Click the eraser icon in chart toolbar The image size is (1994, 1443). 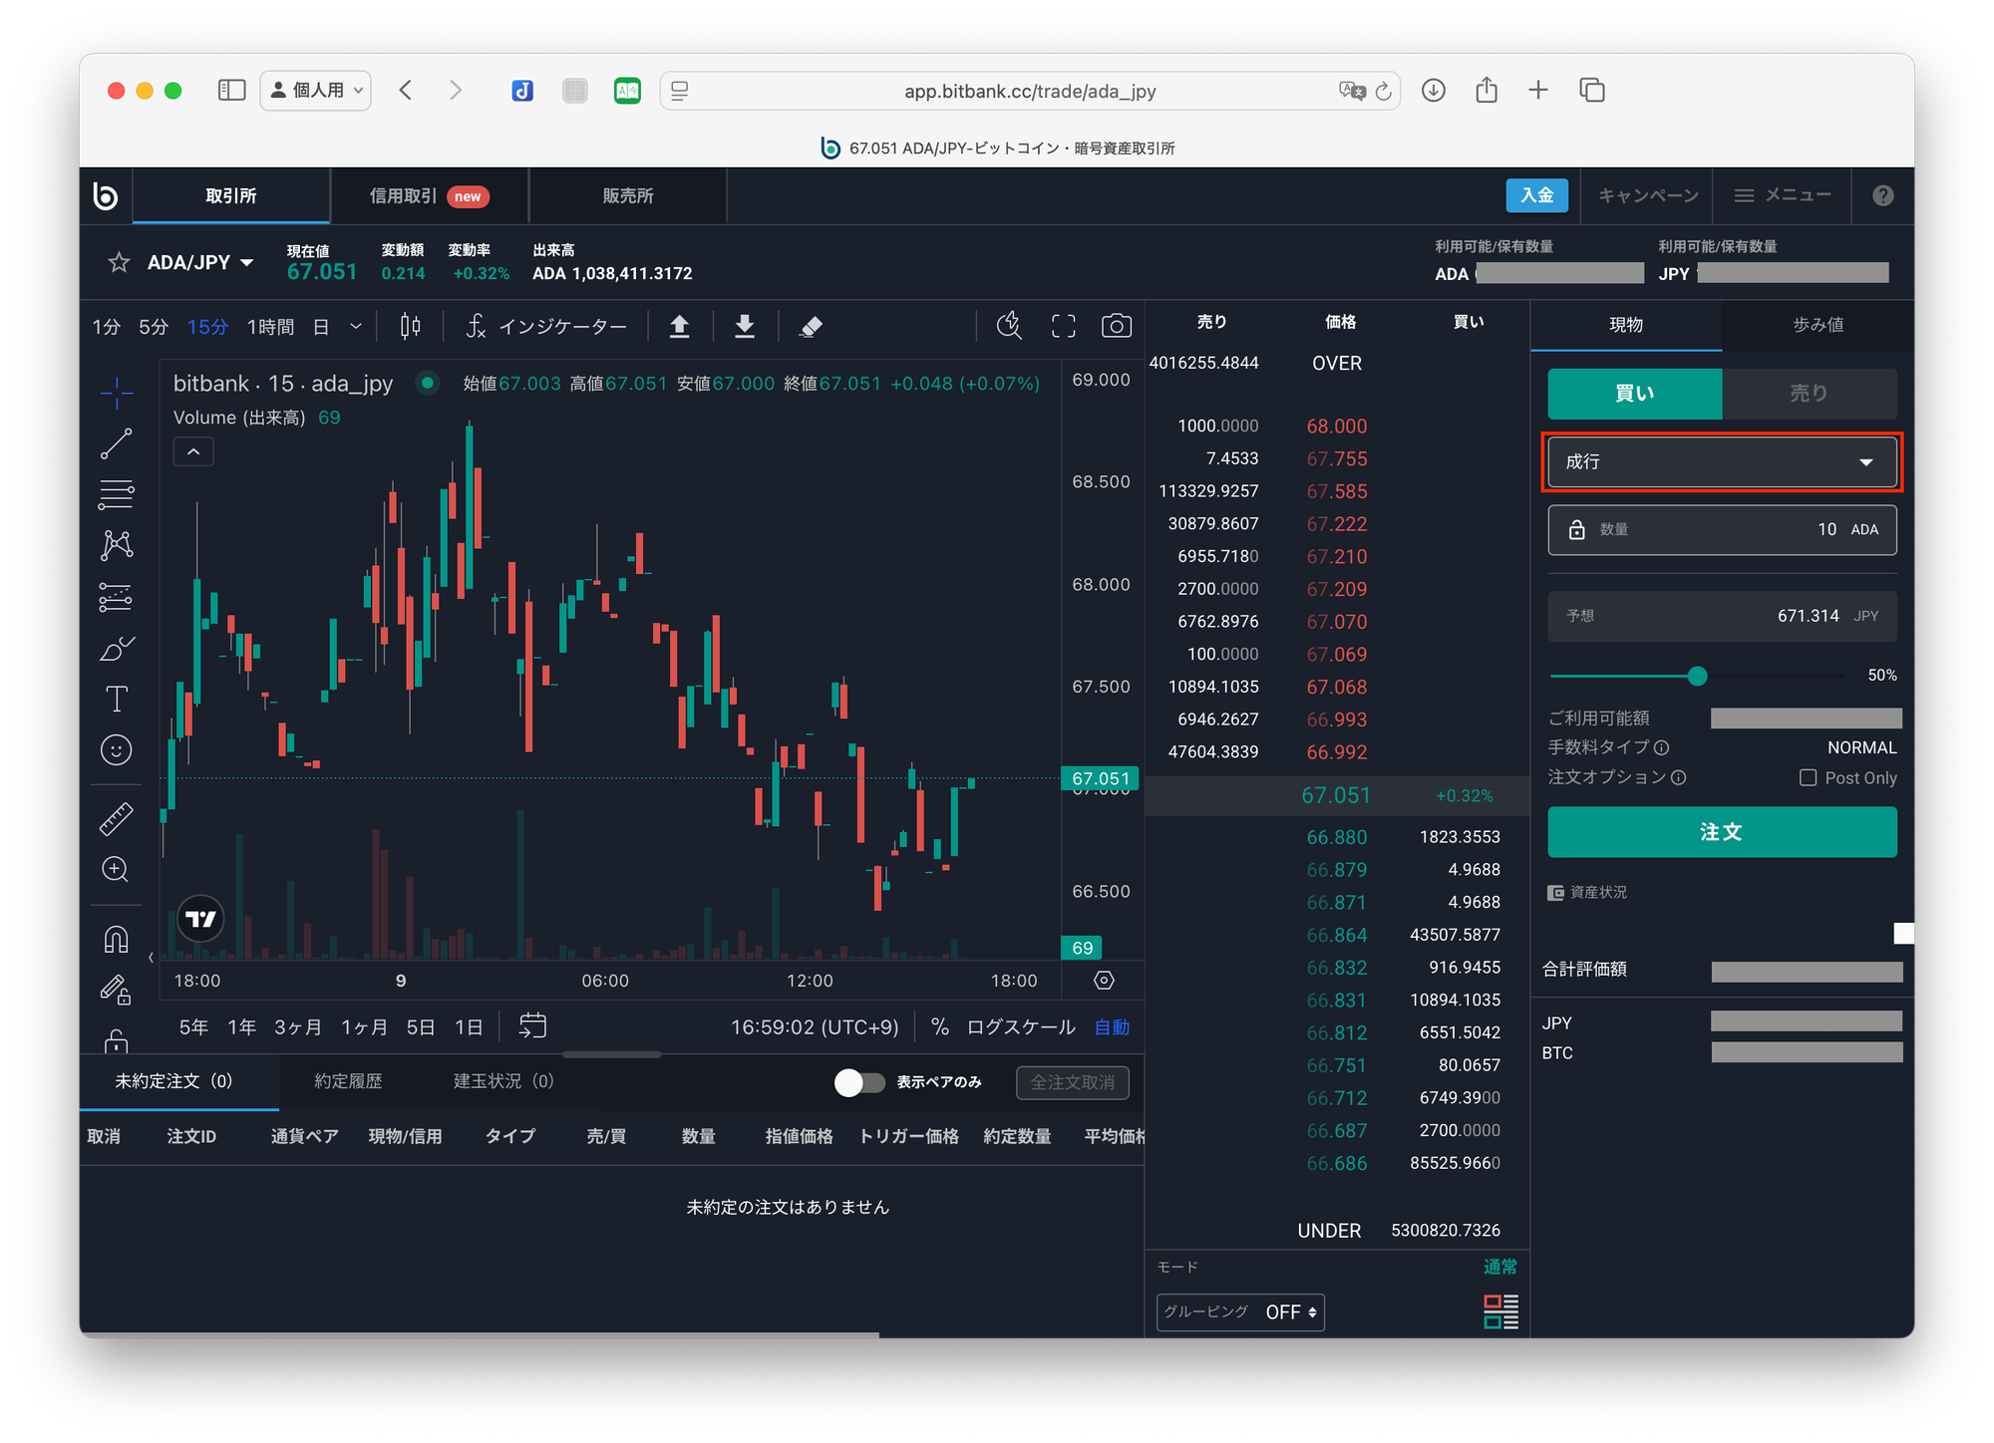(811, 326)
